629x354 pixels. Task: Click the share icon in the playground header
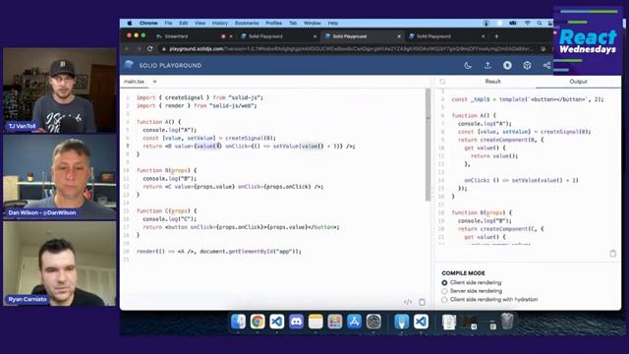pyautogui.click(x=546, y=66)
